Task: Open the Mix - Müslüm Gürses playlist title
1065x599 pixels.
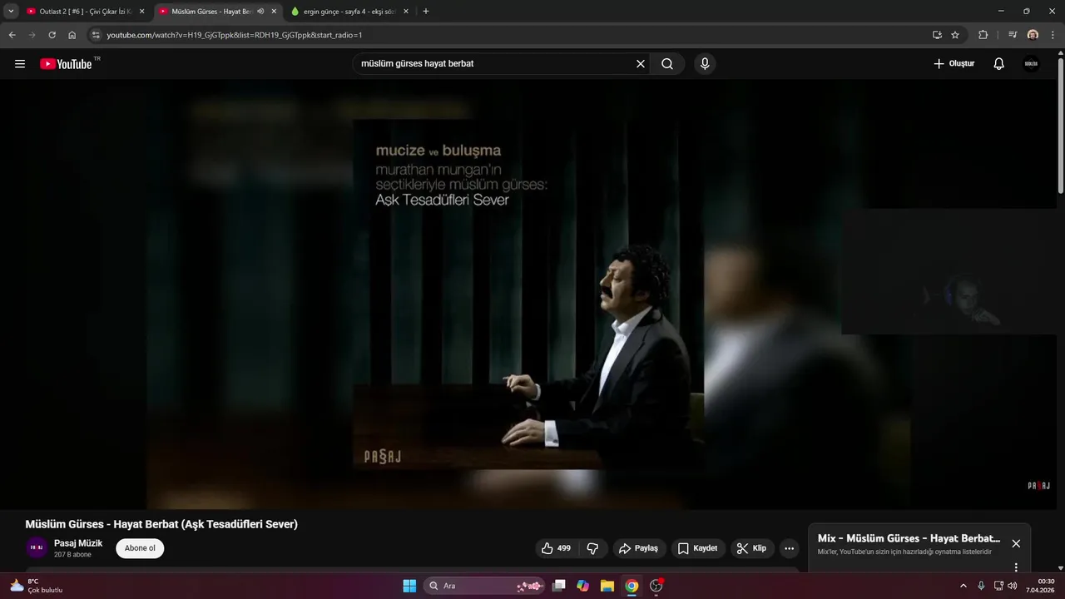Action: (x=909, y=538)
